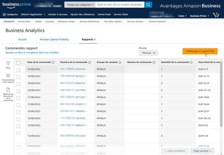Open Meilleures ventes dropdown
Viewport: 224px width, 155px height.
[x=67, y=22]
